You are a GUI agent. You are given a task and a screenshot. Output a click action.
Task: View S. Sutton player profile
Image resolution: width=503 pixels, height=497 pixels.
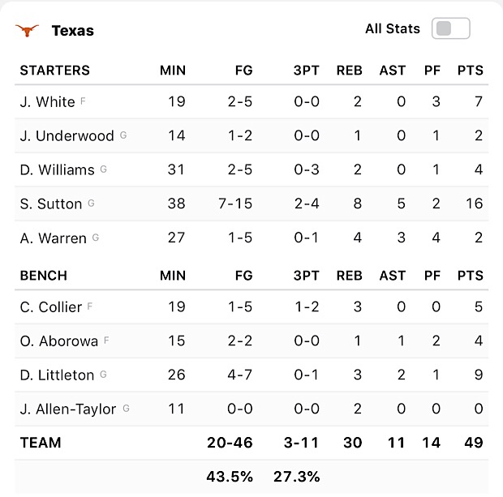click(51, 204)
